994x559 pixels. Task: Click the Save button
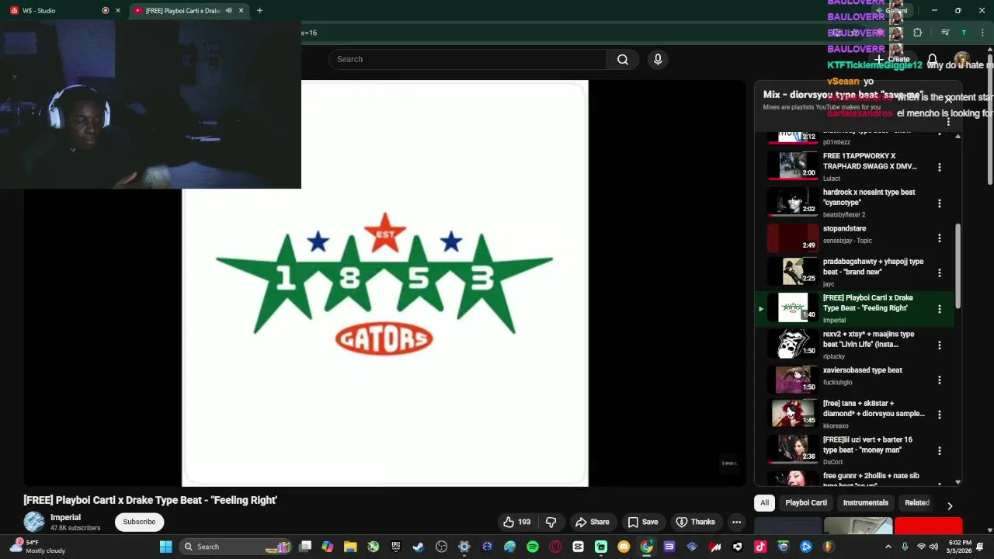coord(643,522)
